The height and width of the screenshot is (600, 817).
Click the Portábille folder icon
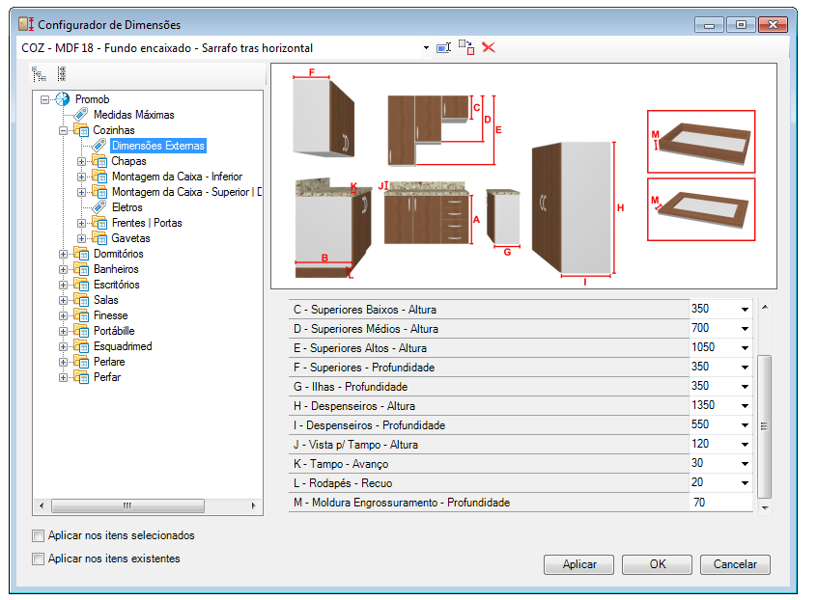(x=81, y=331)
